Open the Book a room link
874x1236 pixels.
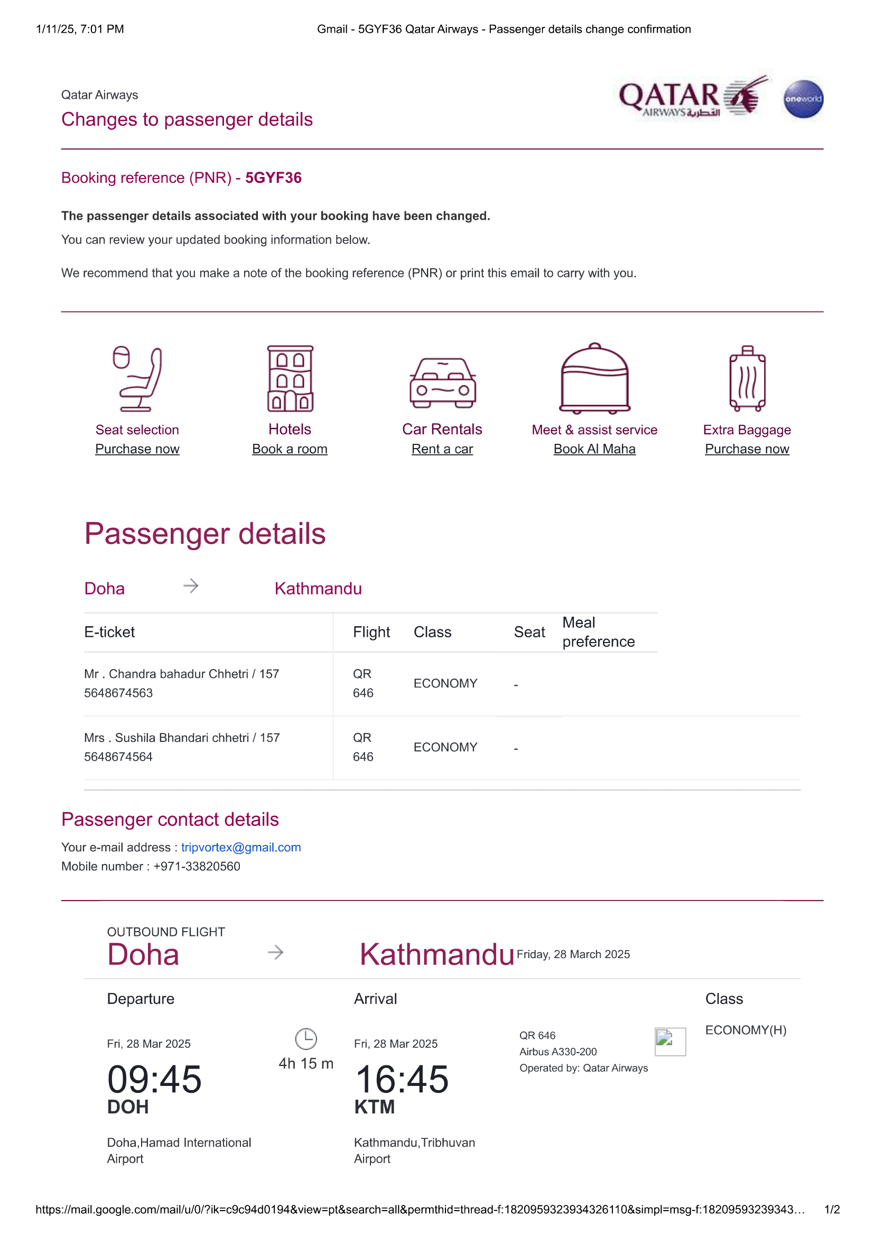[x=290, y=449]
